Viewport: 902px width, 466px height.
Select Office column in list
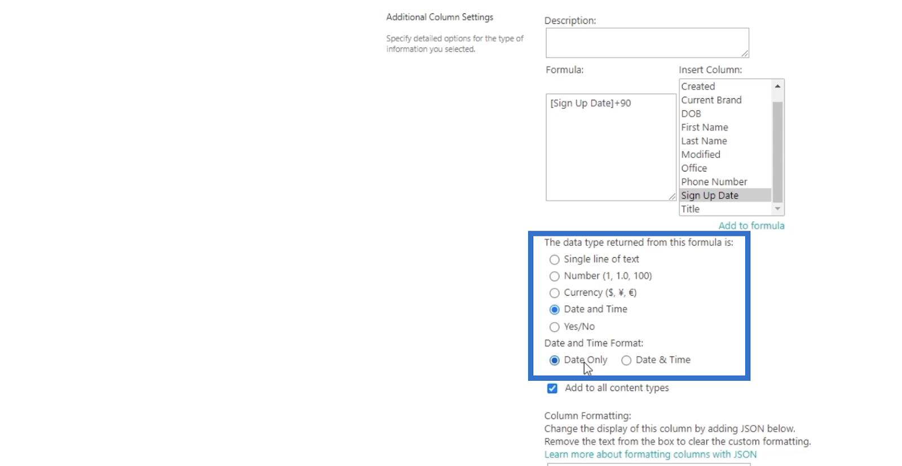(x=726, y=168)
